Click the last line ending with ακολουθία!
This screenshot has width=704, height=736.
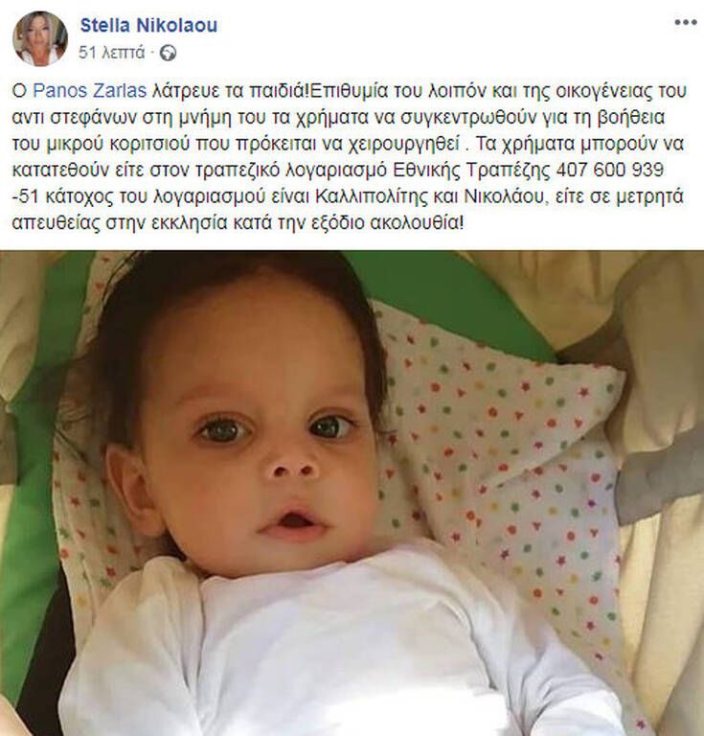[x=238, y=223]
